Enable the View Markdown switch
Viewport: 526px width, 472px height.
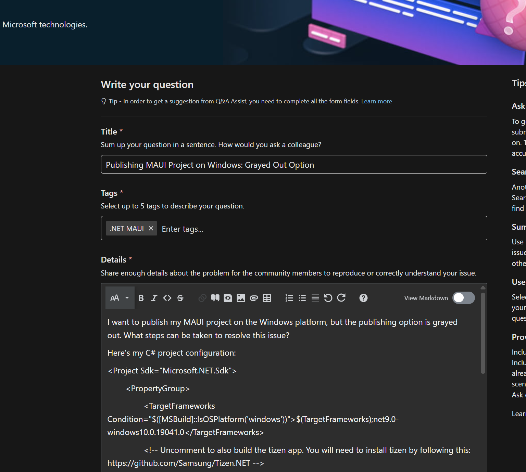[464, 298]
